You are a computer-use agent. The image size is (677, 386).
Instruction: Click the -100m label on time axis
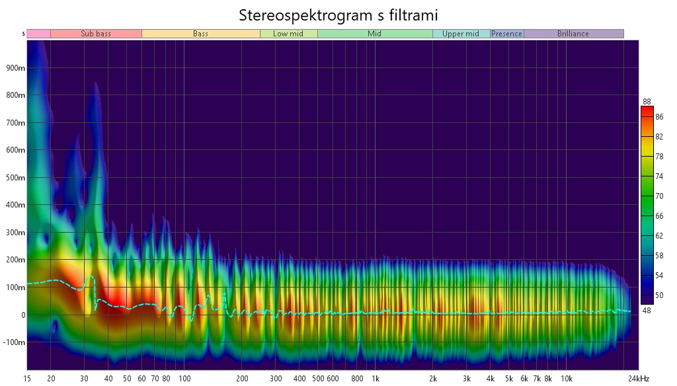pyautogui.click(x=15, y=342)
